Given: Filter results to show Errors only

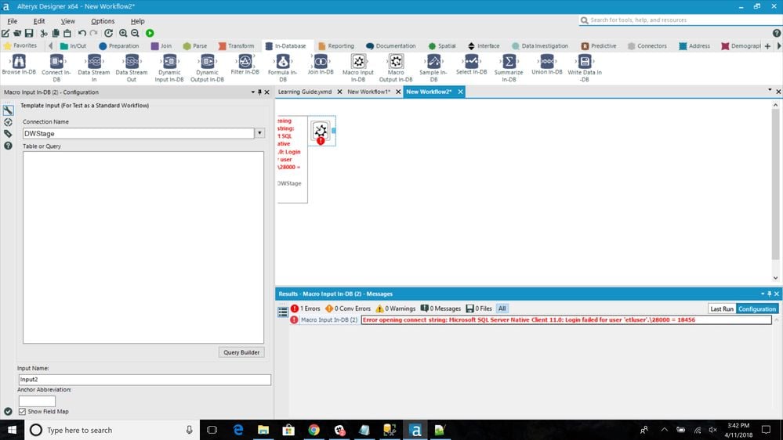Looking at the screenshot, I should (x=306, y=308).
